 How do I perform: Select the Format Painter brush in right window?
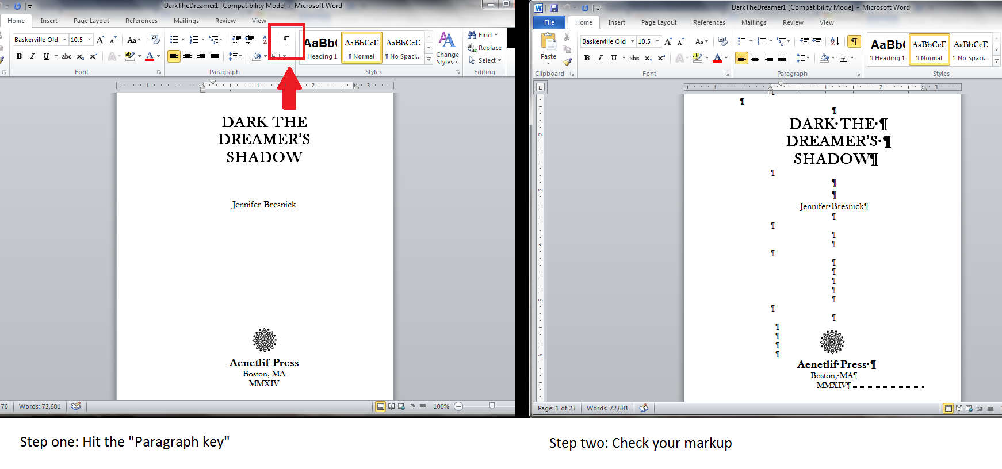567,62
